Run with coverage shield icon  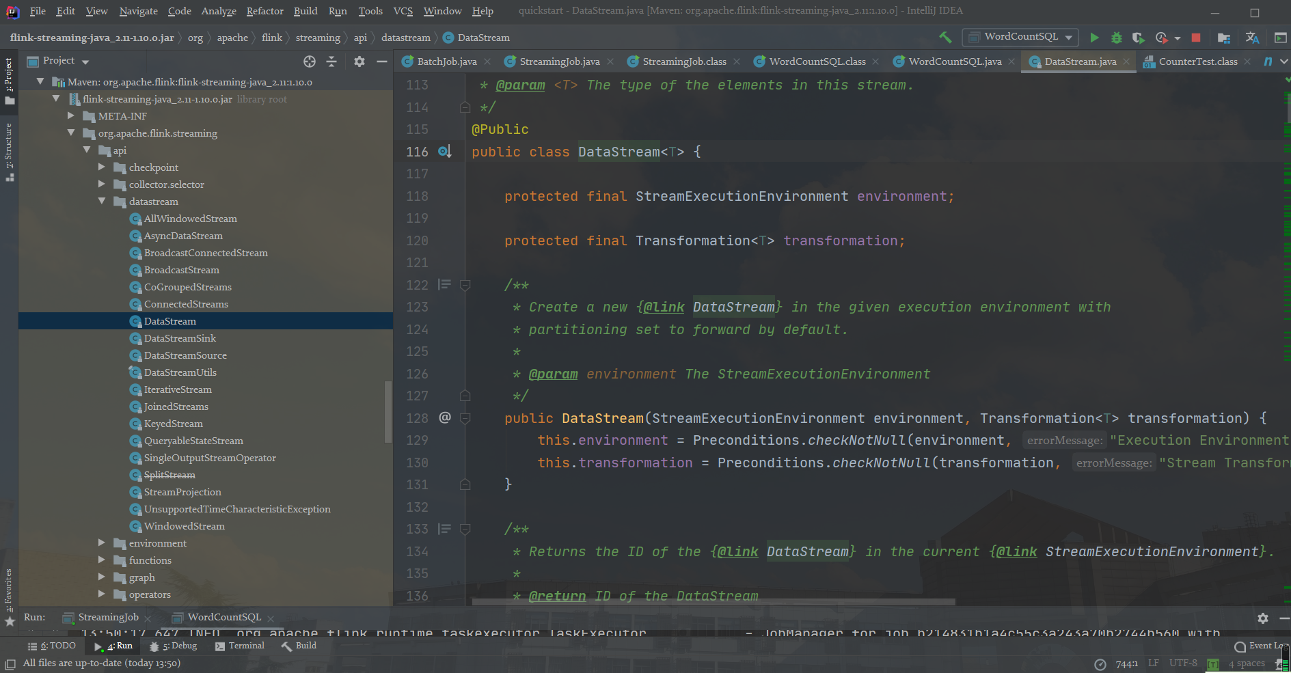pos(1138,38)
